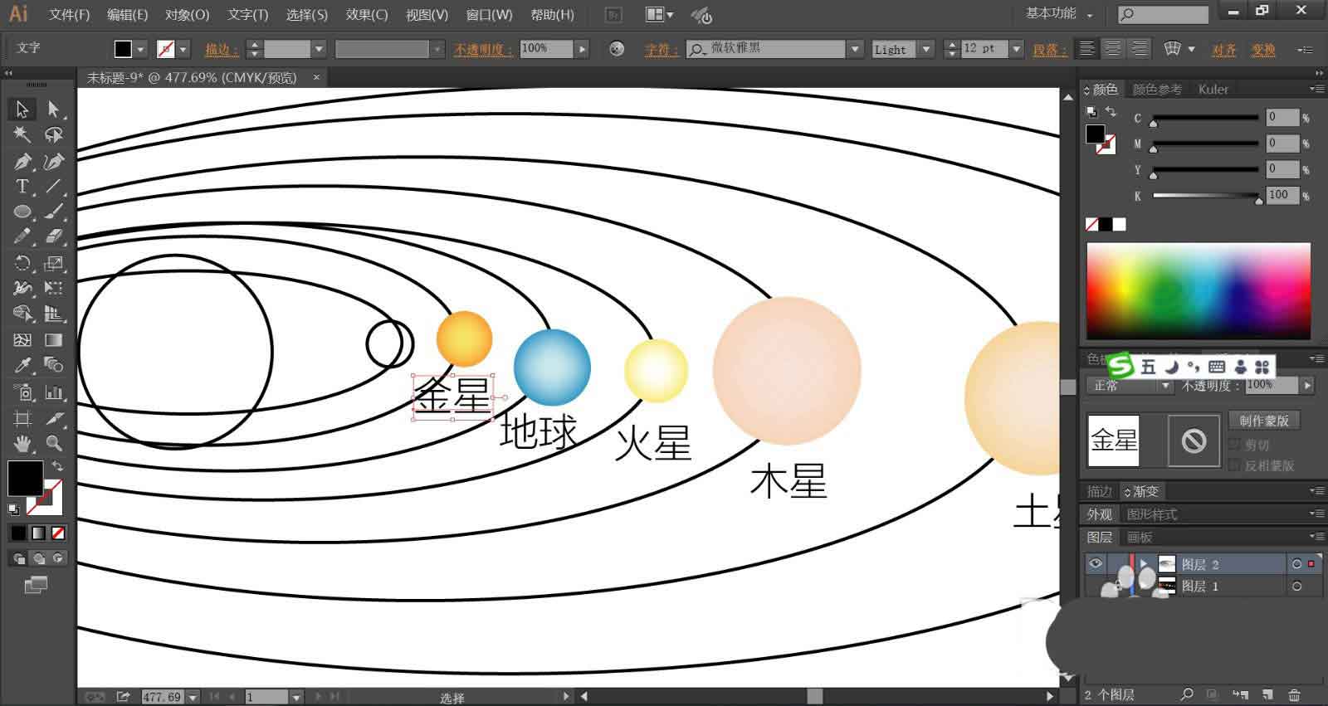The width and height of the screenshot is (1328, 706).
Task: Select the Column Graph tool
Action: click(x=54, y=392)
